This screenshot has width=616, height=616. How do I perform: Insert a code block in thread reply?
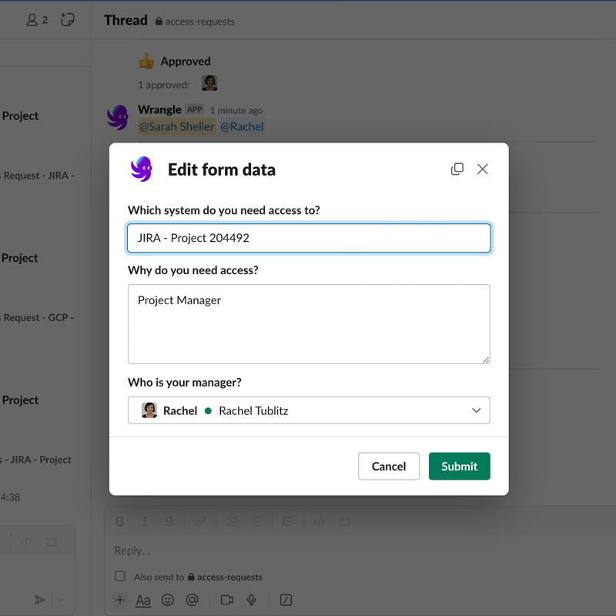(x=344, y=522)
